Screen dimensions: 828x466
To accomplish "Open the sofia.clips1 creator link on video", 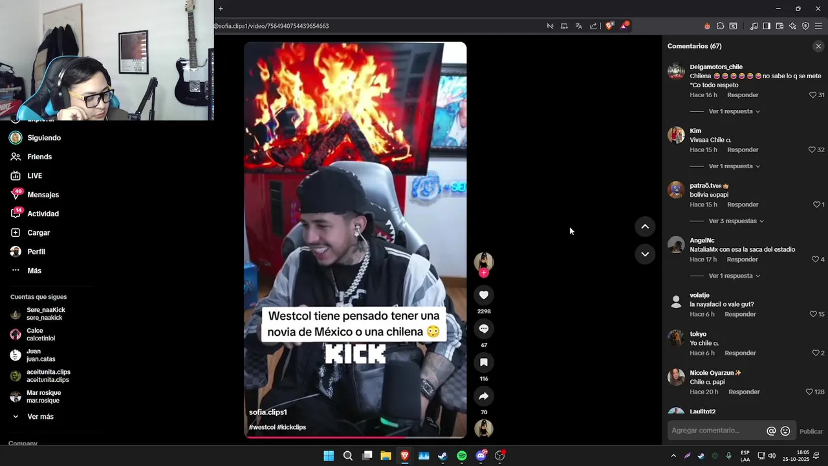I will click(x=268, y=412).
